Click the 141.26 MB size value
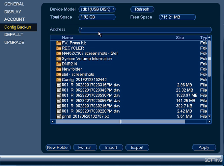The height and width of the screenshot is (166, 224). coord(185,101)
